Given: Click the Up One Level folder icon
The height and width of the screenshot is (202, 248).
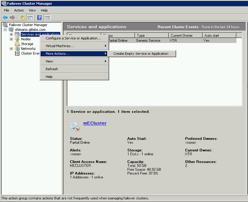Looking at the screenshot, I should coord(22,18).
